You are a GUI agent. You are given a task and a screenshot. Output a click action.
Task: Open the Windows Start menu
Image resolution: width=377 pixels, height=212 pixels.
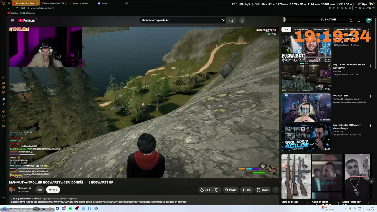tap(5, 208)
